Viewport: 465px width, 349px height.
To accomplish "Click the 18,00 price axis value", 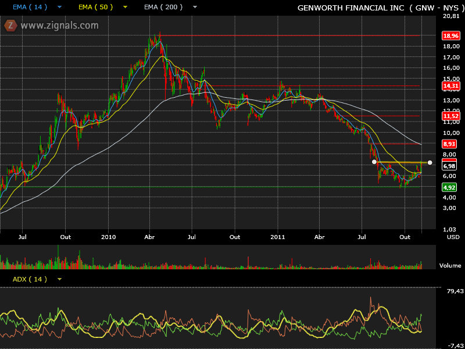I will tap(451, 47).
